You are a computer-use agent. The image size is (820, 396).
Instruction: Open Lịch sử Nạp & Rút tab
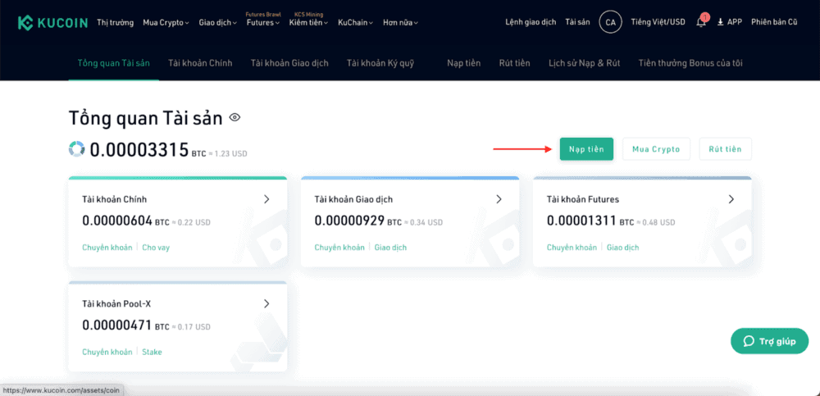[584, 63]
